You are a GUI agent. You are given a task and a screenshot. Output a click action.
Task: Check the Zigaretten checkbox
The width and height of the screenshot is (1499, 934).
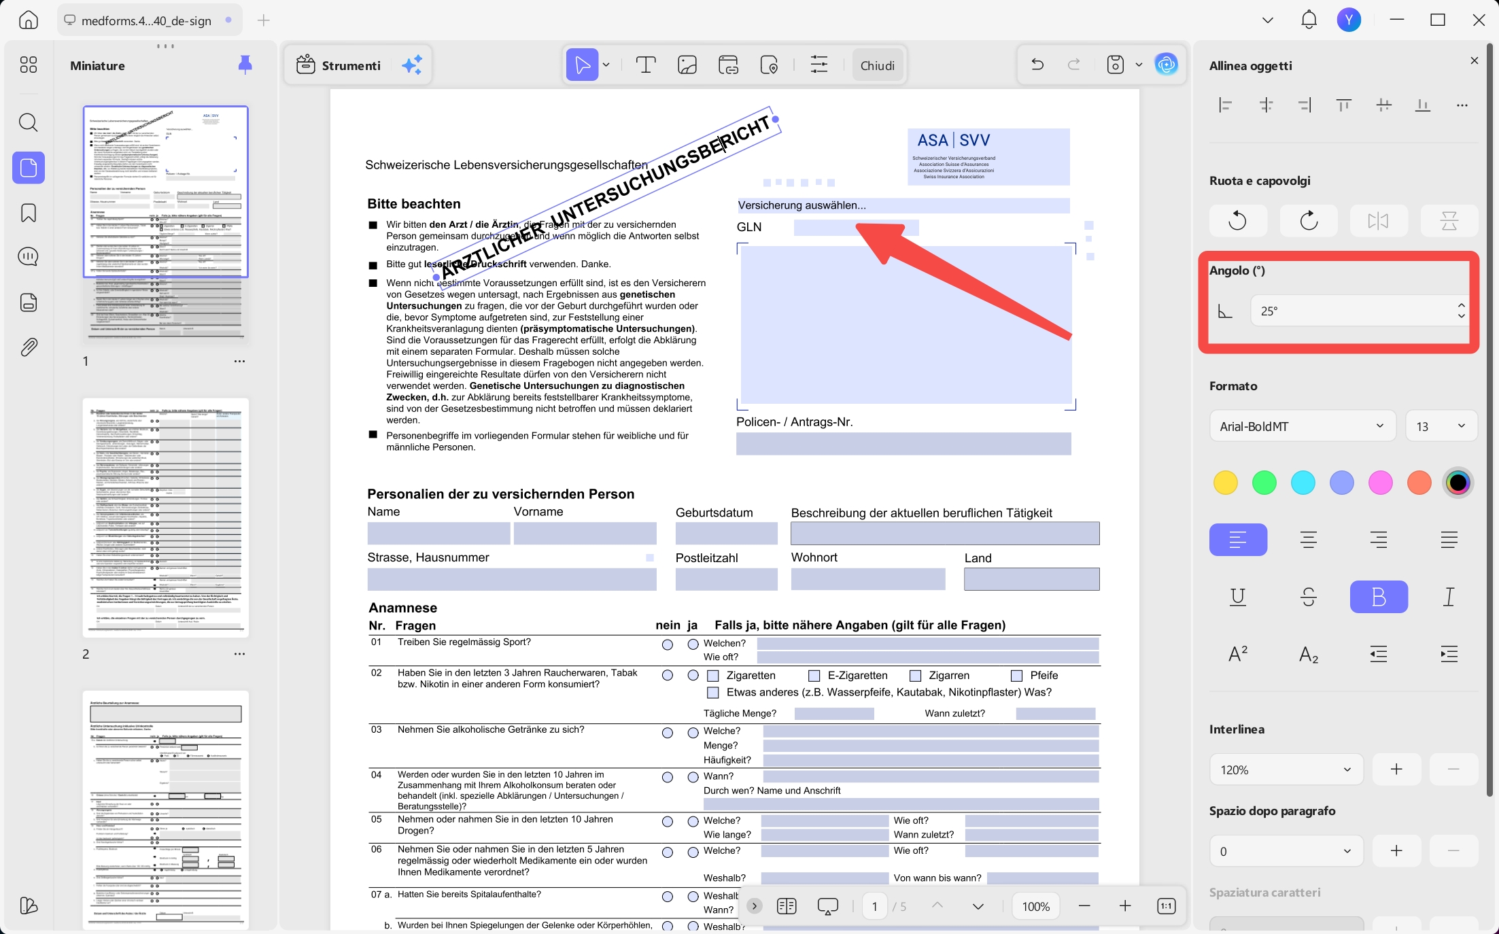click(713, 676)
